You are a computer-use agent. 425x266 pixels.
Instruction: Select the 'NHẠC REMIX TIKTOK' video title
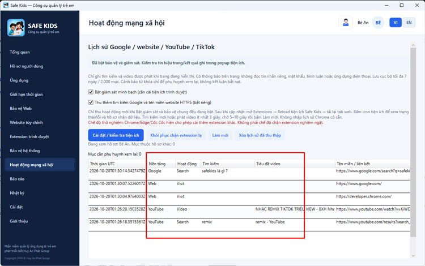[x=295, y=209]
